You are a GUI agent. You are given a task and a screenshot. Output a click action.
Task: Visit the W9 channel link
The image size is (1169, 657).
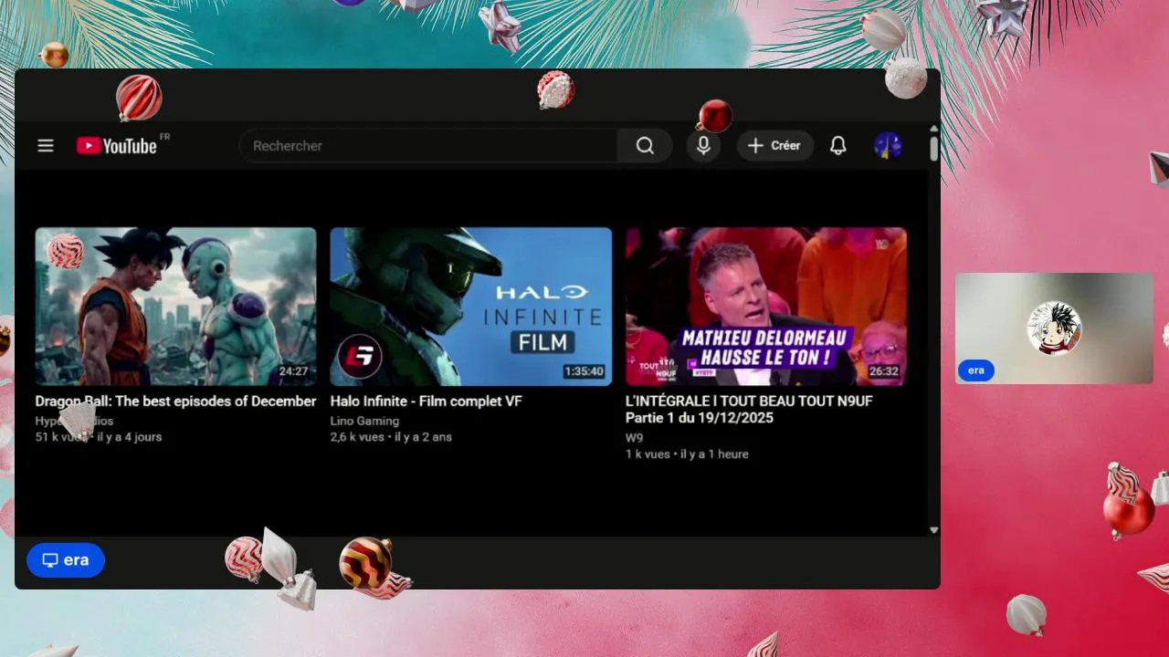point(634,438)
